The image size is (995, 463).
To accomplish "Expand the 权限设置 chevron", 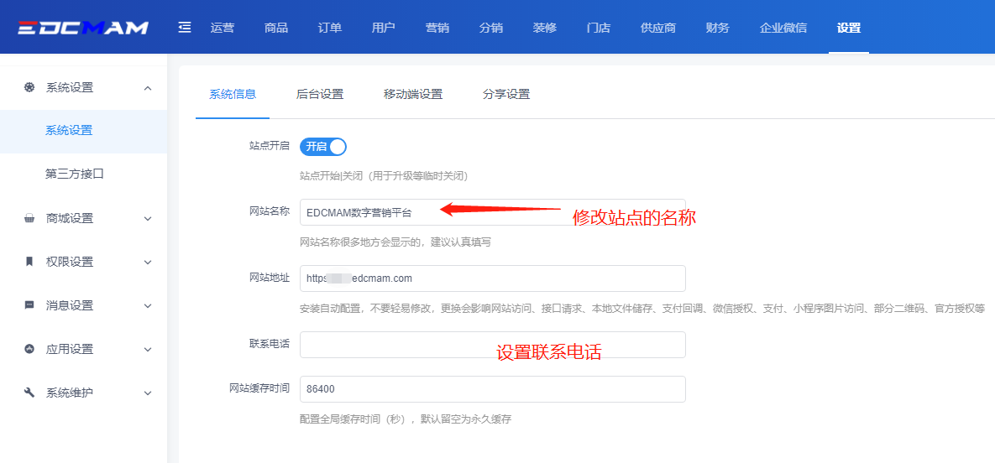I will (148, 262).
